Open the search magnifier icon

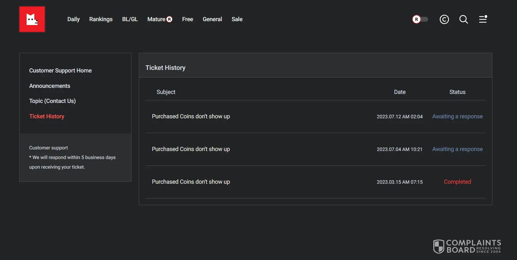pyautogui.click(x=463, y=20)
